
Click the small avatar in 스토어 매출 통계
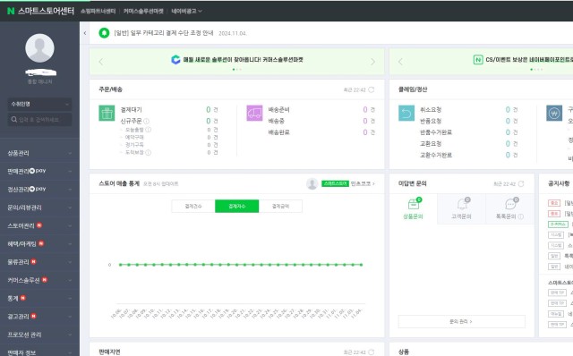(312, 183)
